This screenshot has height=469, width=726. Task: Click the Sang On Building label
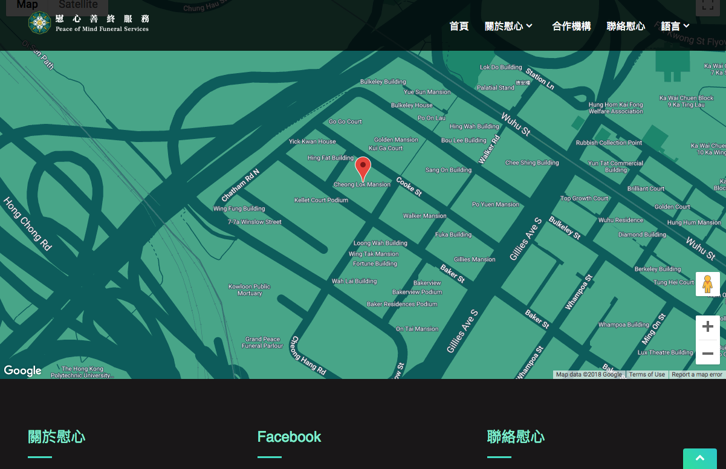point(449,170)
